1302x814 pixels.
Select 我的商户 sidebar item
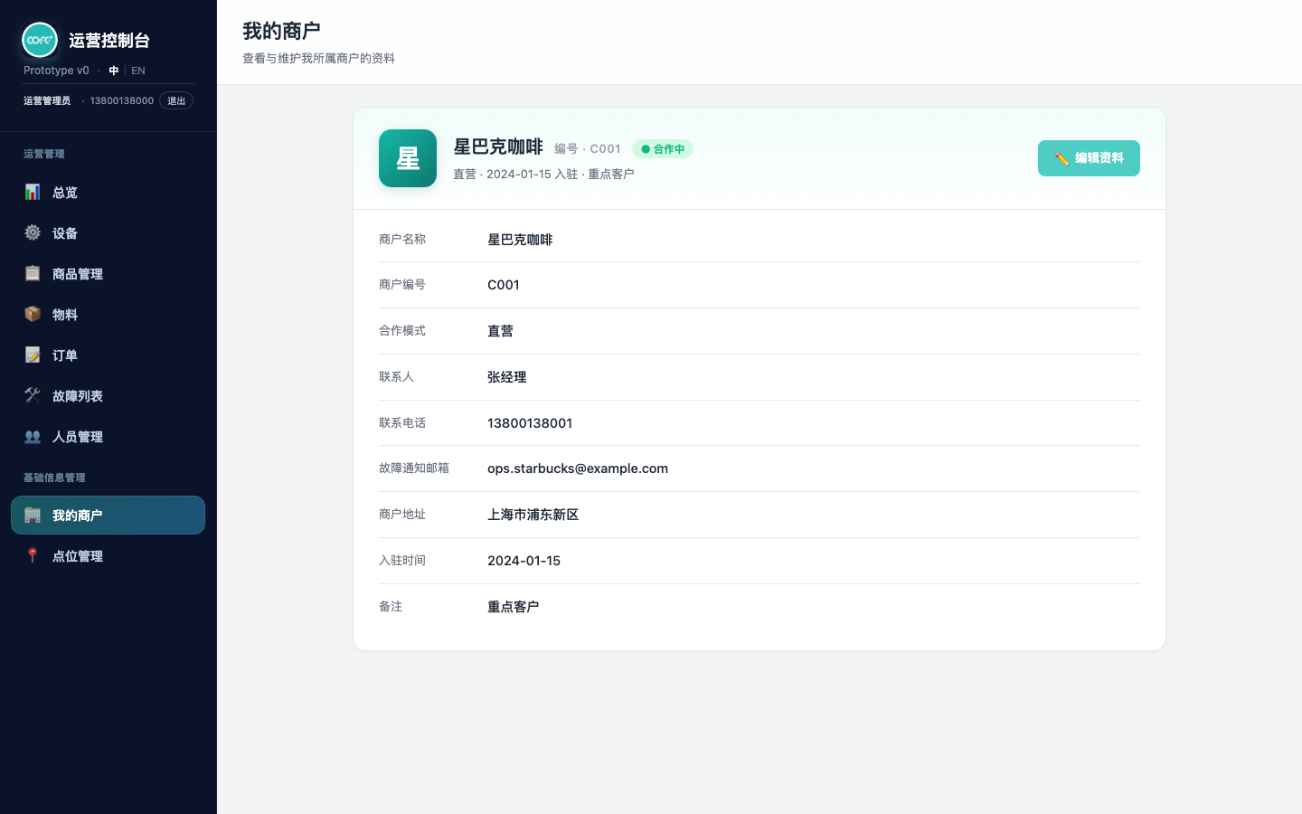tap(108, 515)
